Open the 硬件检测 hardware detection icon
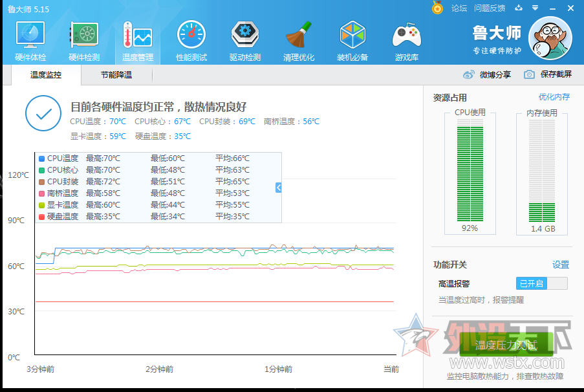 click(84, 35)
